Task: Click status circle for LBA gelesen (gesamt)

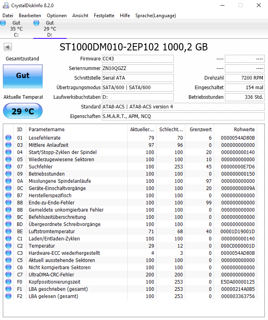Action: coord(8,296)
